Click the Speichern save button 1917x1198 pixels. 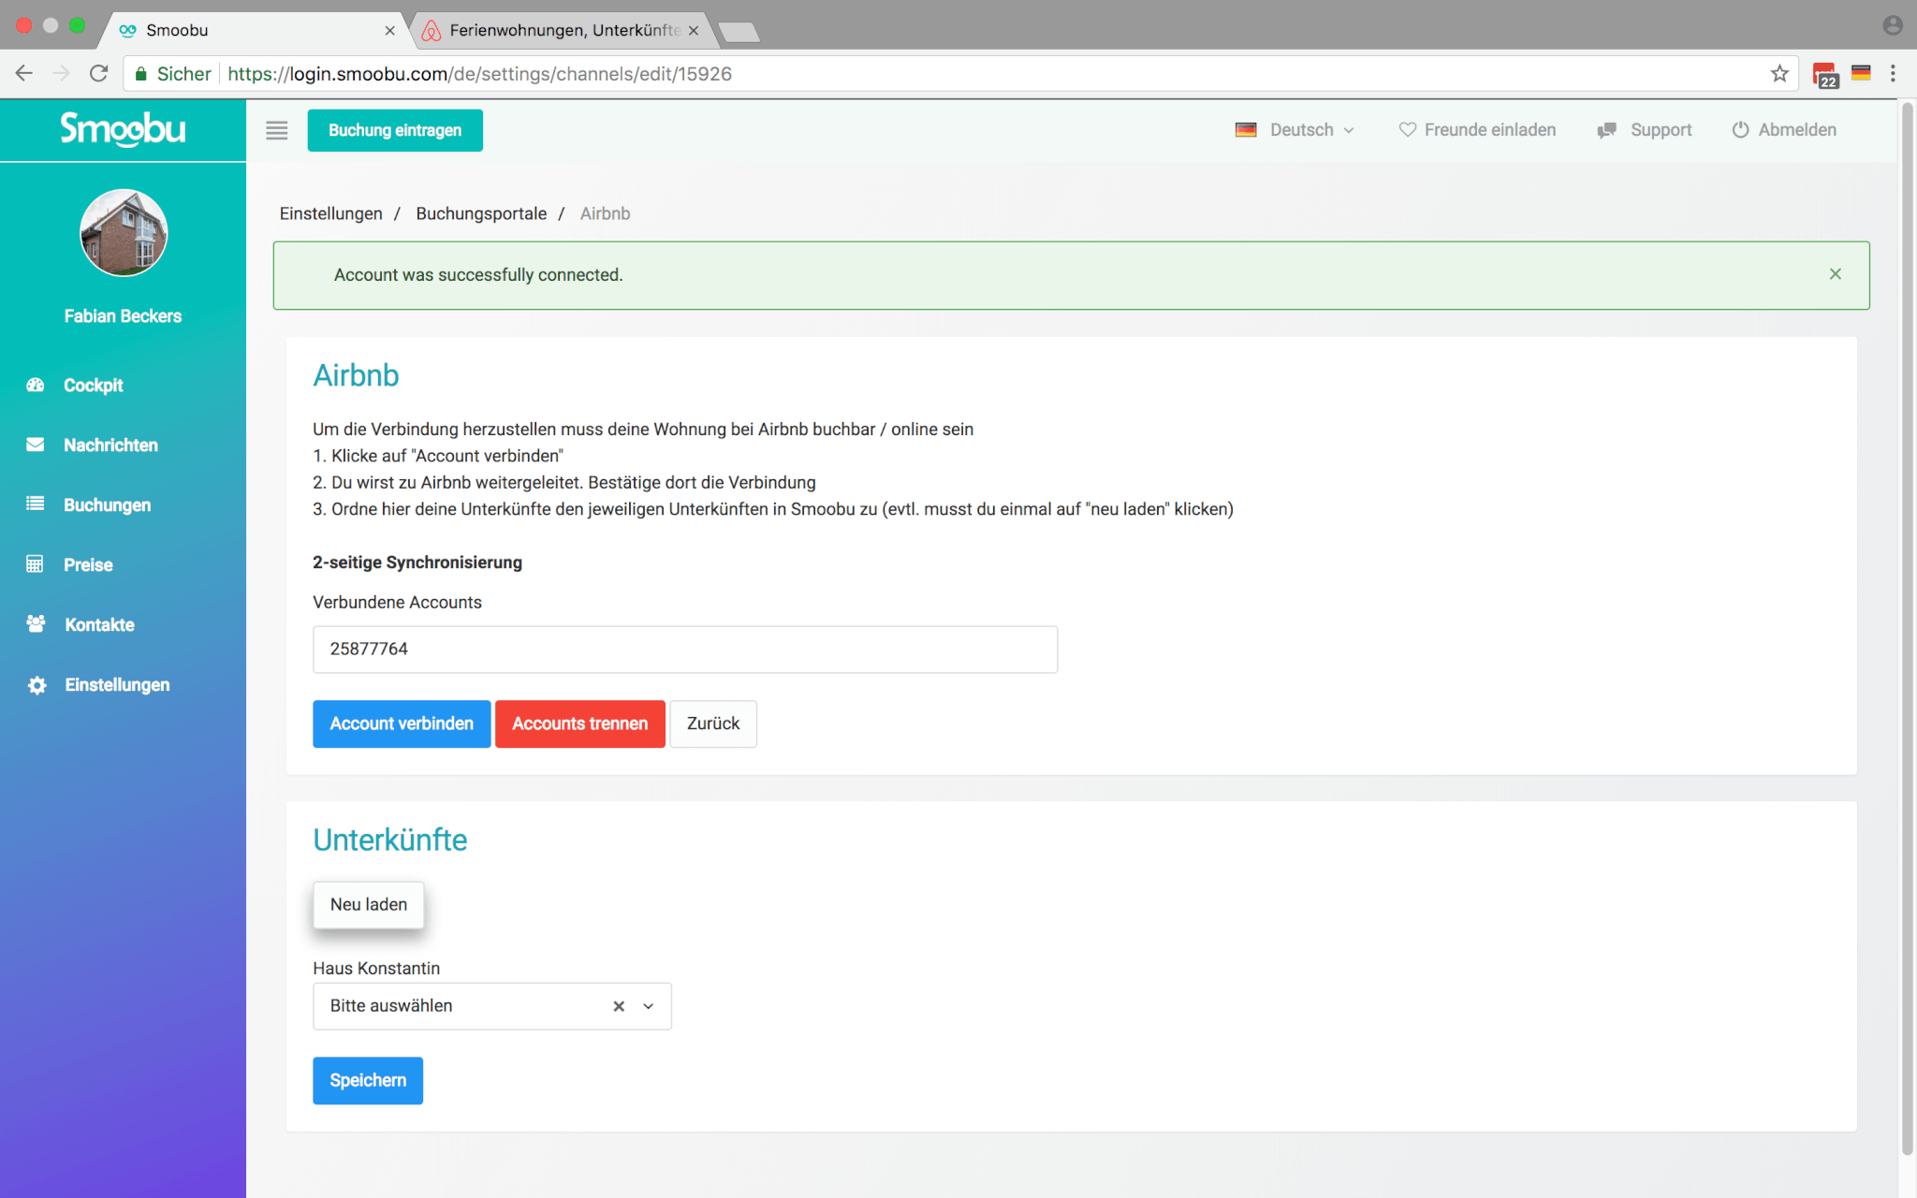pyautogui.click(x=367, y=1079)
